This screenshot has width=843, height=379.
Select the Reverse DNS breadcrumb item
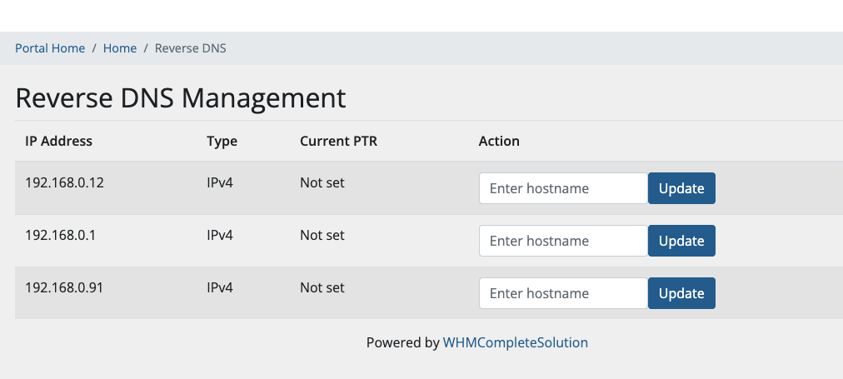pos(190,48)
